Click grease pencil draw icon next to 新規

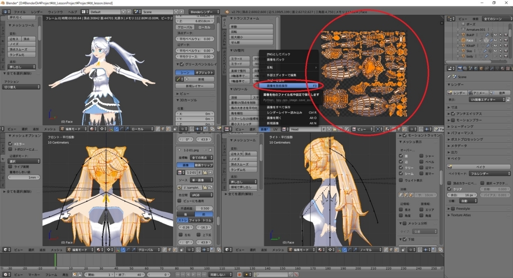(179, 79)
